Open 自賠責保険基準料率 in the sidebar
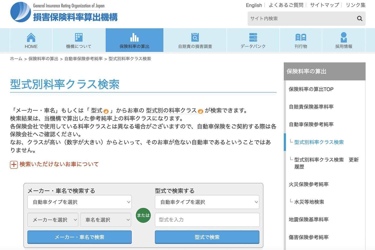Image resolution: width=375 pixels, height=250 pixels. point(311,107)
